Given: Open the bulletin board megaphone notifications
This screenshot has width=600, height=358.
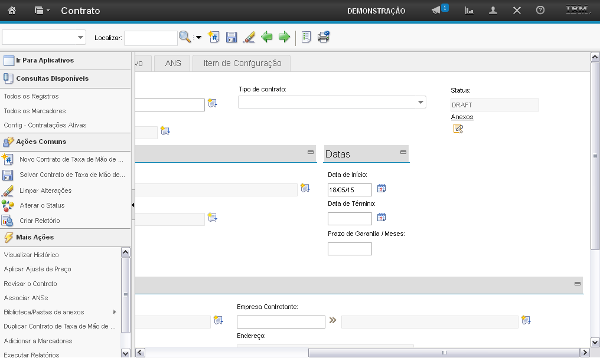Looking at the screenshot, I should [x=436, y=11].
